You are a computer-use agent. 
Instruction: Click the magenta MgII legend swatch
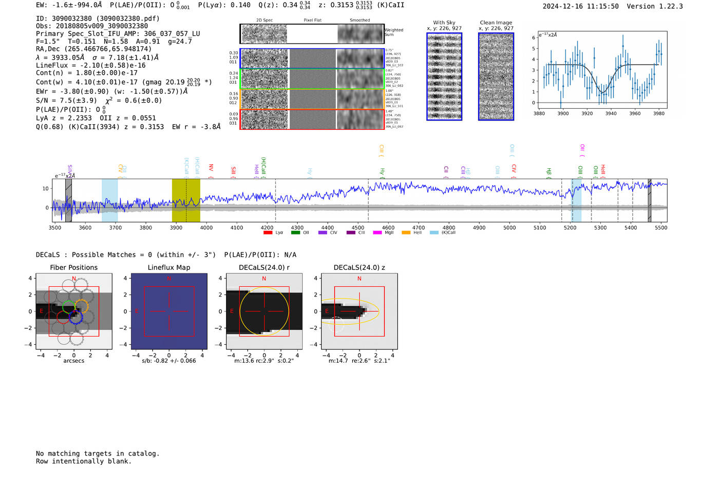pos(377,232)
